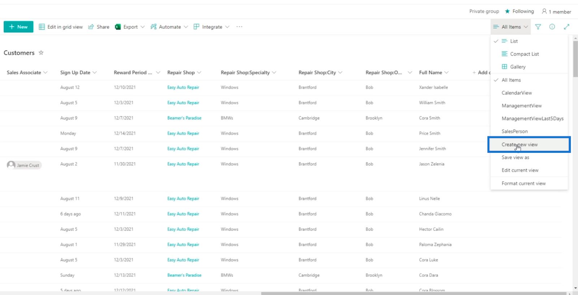This screenshot has width=578, height=295.
Task: Click the 12/14/2021 reward date cell
Action: (125, 133)
